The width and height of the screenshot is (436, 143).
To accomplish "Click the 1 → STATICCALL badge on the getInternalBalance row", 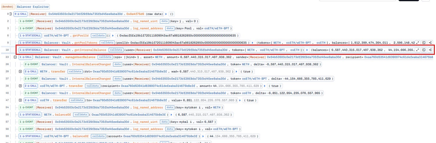I will click(30, 50).
